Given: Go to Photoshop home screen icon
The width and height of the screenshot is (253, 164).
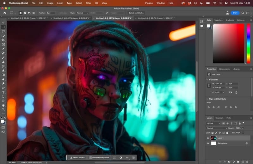Looking at the screenshot, I should coord(5,13).
